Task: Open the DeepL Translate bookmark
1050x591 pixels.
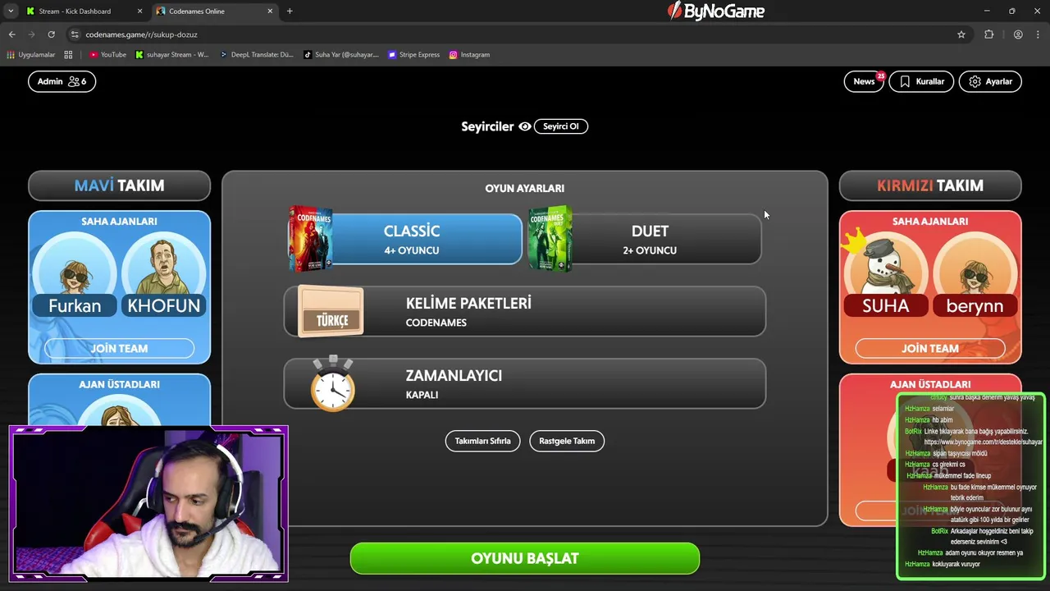Action: tap(257, 55)
